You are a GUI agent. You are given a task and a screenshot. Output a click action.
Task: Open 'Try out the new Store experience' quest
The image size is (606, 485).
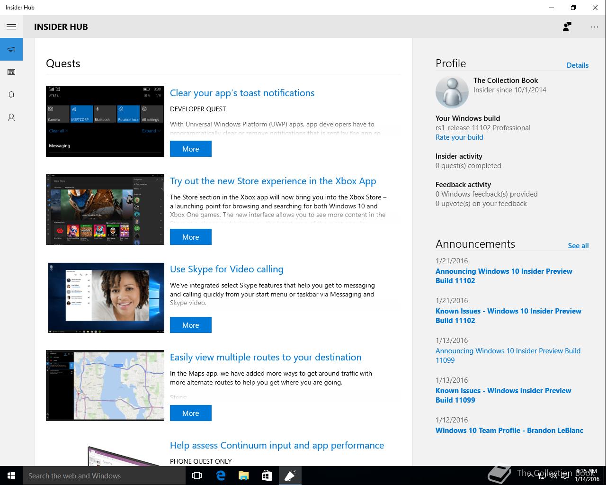(273, 181)
